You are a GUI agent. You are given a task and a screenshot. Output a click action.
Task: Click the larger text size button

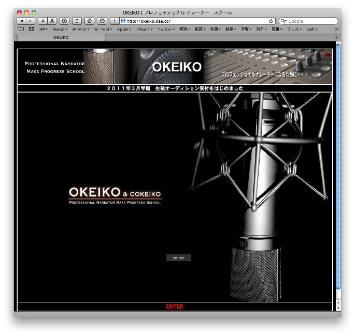point(52,21)
